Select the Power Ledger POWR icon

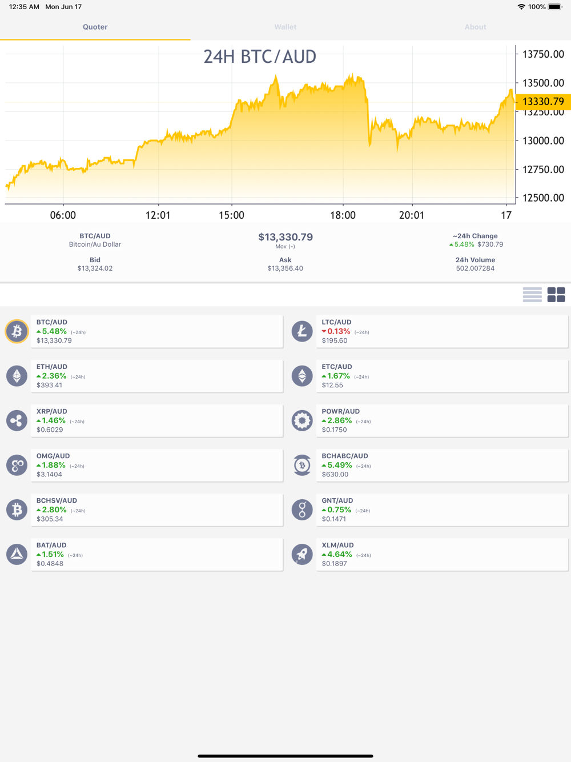coord(302,420)
